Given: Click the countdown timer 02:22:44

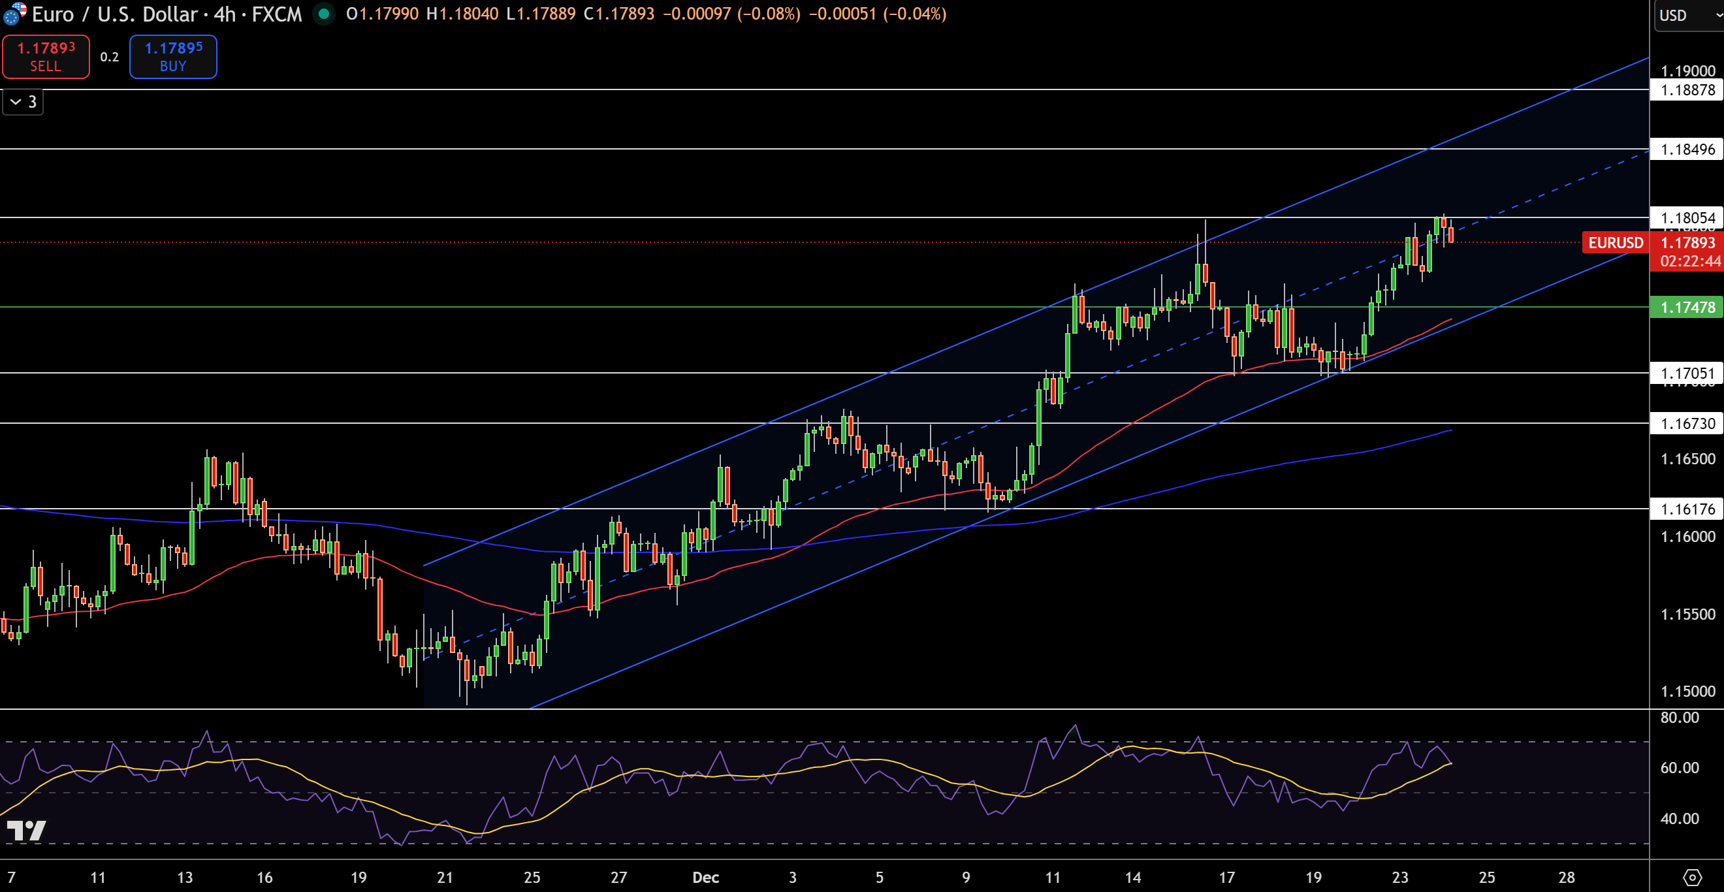Looking at the screenshot, I should pyautogui.click(x=1689, y=261).
